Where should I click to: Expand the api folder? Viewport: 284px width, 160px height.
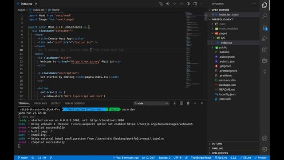click(x=214, y=38)
